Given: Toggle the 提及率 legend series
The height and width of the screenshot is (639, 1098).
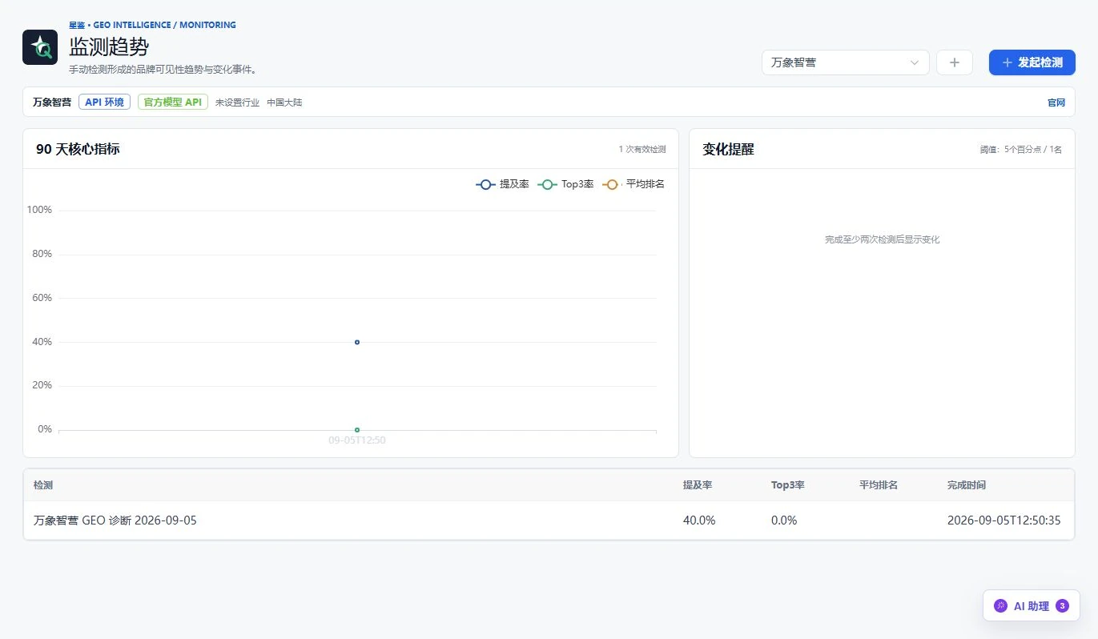Looking at the screenshot, I should click(502, 184).
